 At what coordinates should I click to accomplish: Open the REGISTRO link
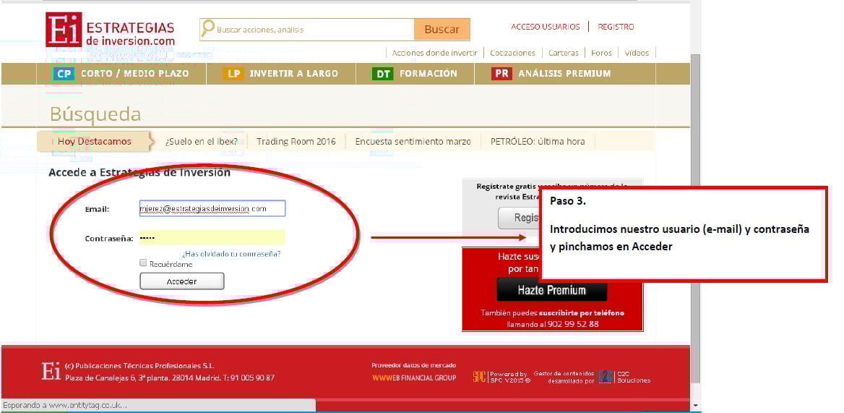616,26
